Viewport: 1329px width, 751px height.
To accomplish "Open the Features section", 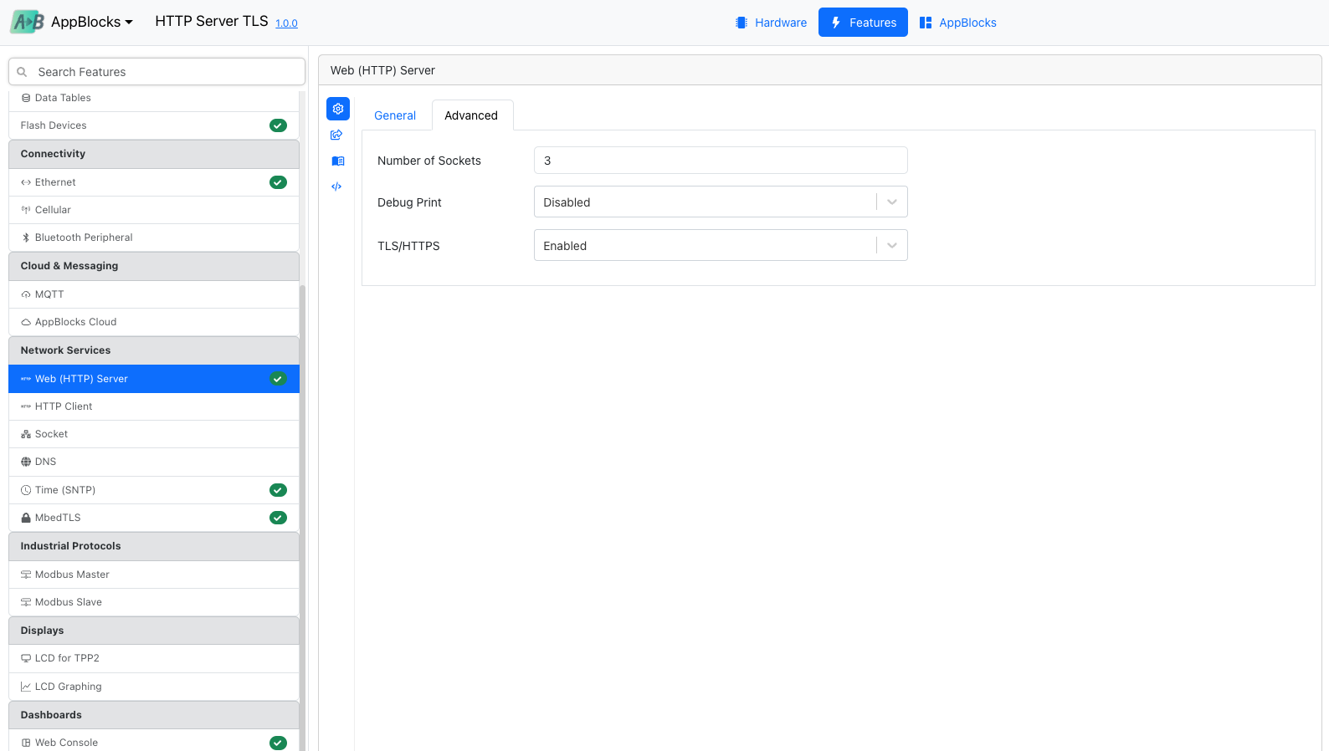I will 863,23.
